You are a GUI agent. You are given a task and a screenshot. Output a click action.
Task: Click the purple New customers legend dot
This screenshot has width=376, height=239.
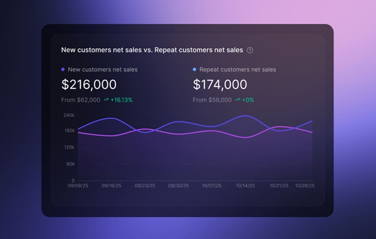63,70
